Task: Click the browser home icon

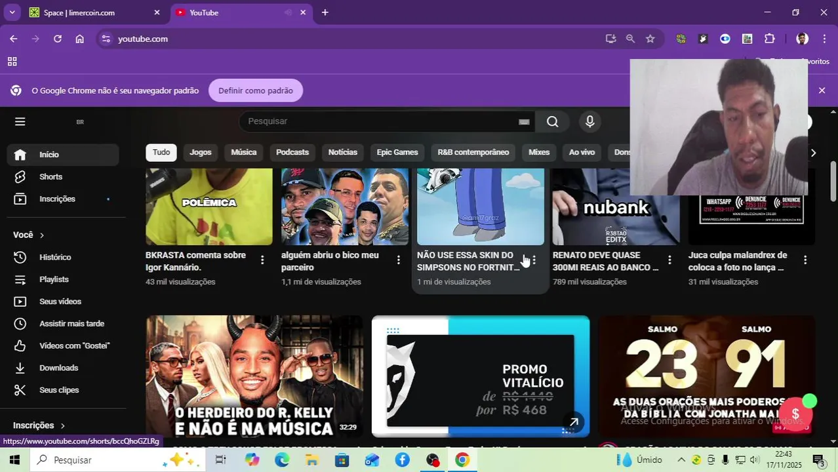Action: [x=79, y=39]
